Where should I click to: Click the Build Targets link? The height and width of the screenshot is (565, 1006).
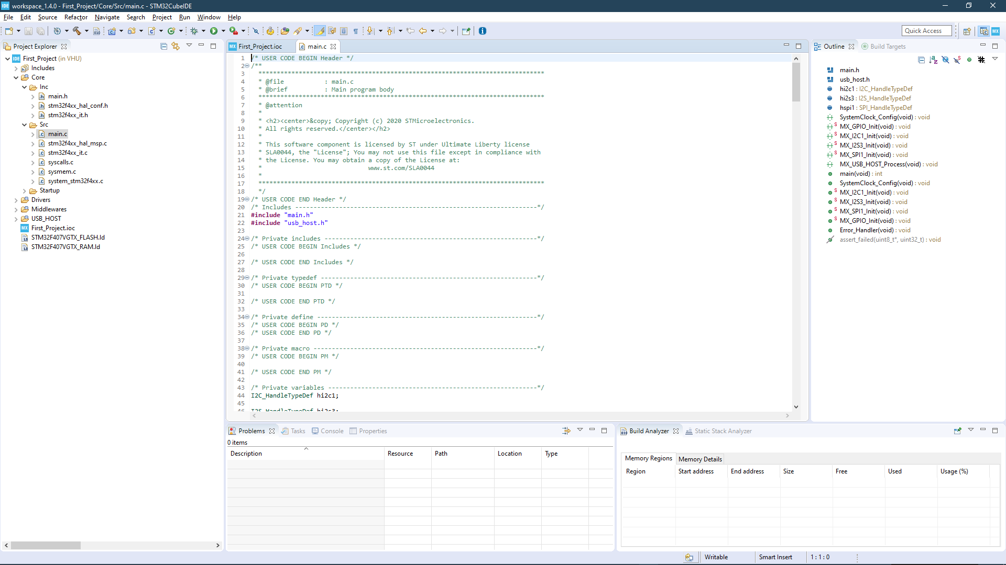click(887, 46)
